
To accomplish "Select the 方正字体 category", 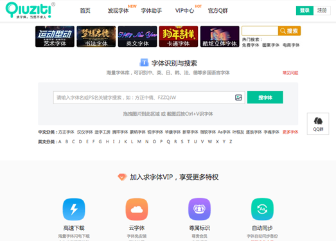I will pyautogui.click(x=66, y=132).
